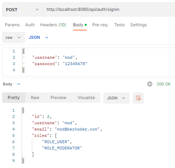Viewport: 175px width, 168px height.
Task: Open the Headers (10) tab
Action: 53,25
